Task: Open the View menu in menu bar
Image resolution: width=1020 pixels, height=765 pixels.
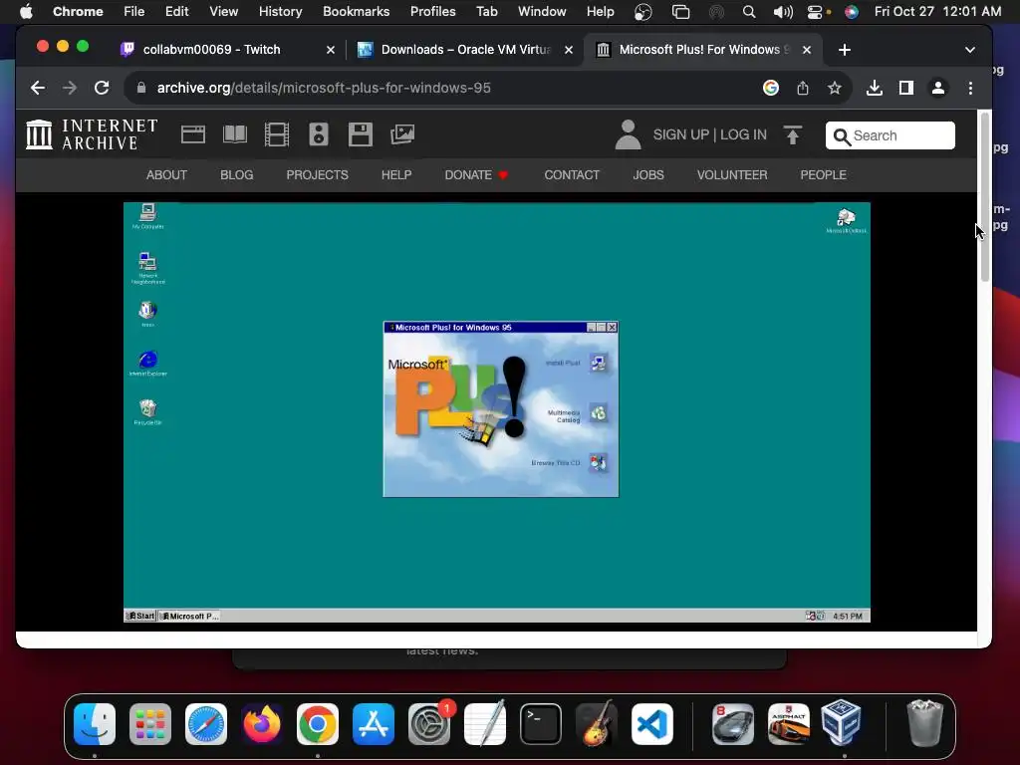Action: (x=223, y=11)
